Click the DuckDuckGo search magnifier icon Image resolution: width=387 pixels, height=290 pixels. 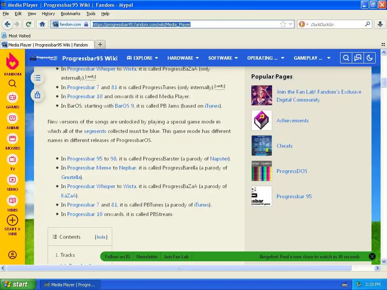pos(367,24)
